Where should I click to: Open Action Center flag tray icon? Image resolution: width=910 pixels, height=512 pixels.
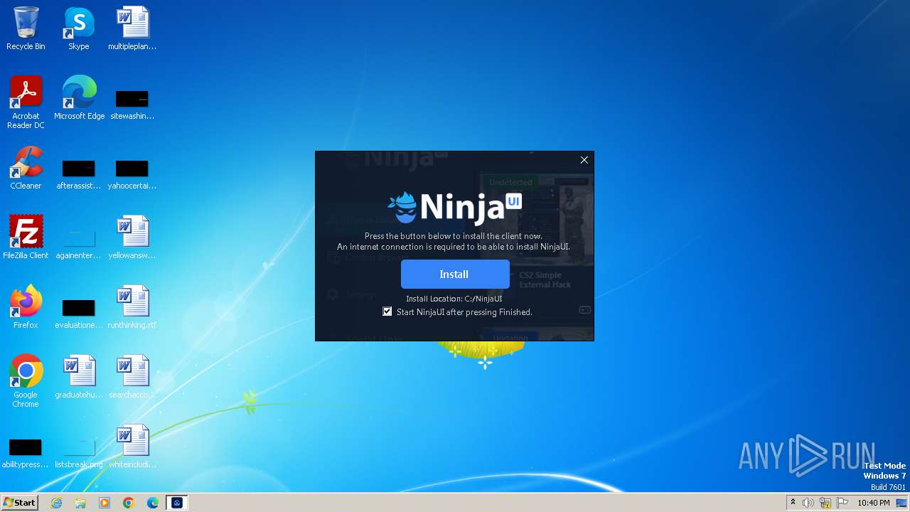(842, 503)
